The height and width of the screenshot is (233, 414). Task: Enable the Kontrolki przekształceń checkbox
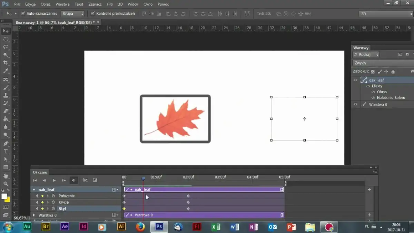point(92,13)
